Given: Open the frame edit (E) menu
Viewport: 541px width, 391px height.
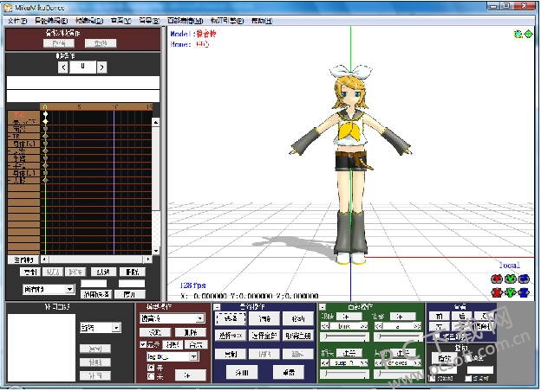Looking at the screenshot, I should pos(51,21).
